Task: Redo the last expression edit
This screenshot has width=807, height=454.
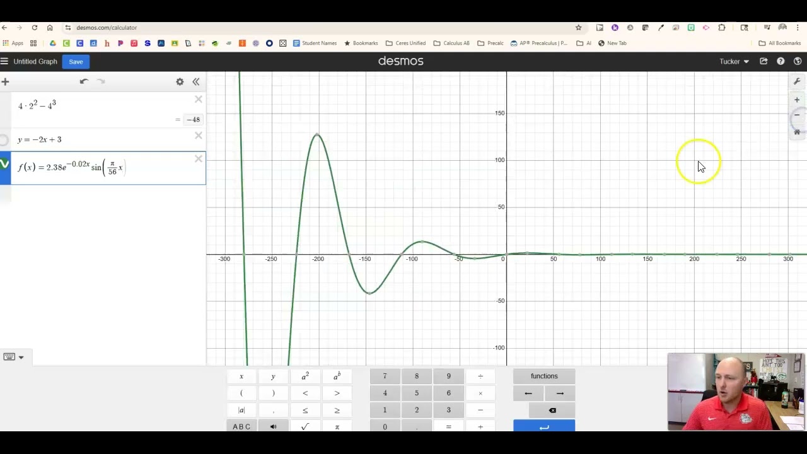Action: click(101, 81)
